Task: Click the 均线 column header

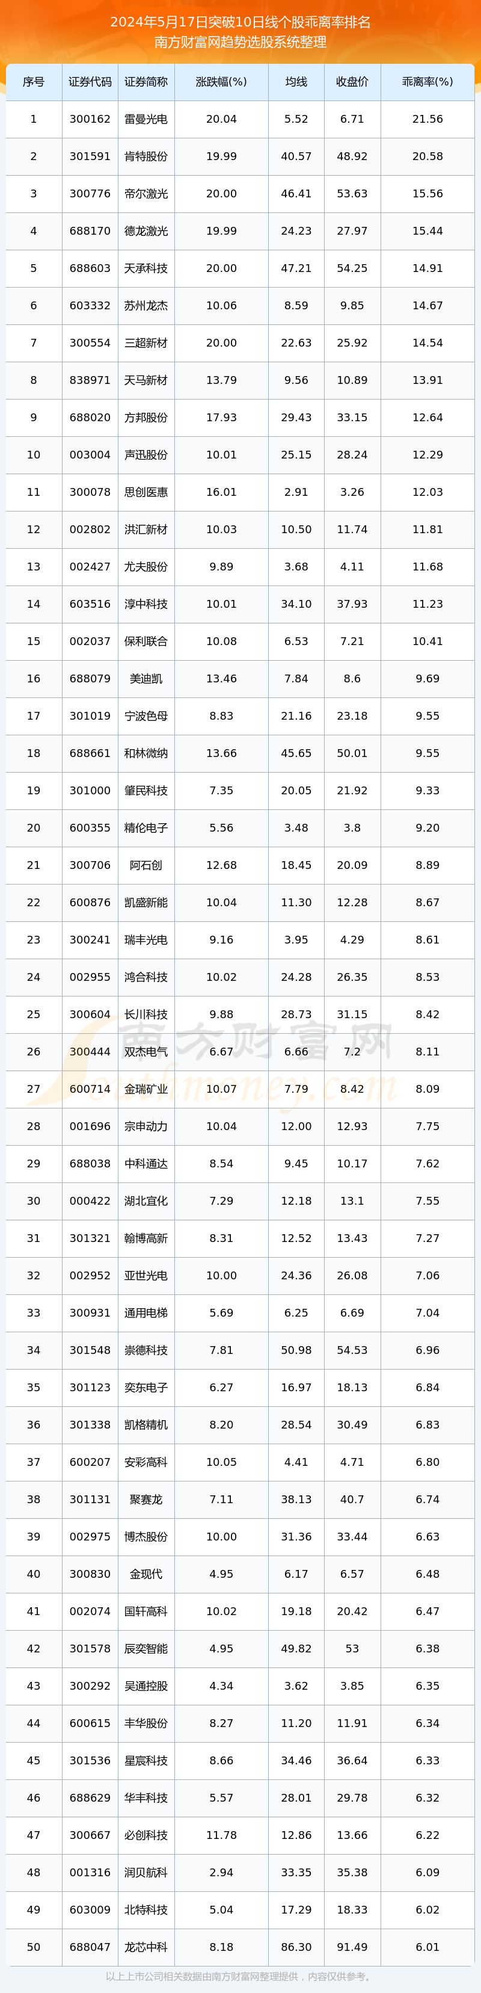Action: click(x=296, y=82)
